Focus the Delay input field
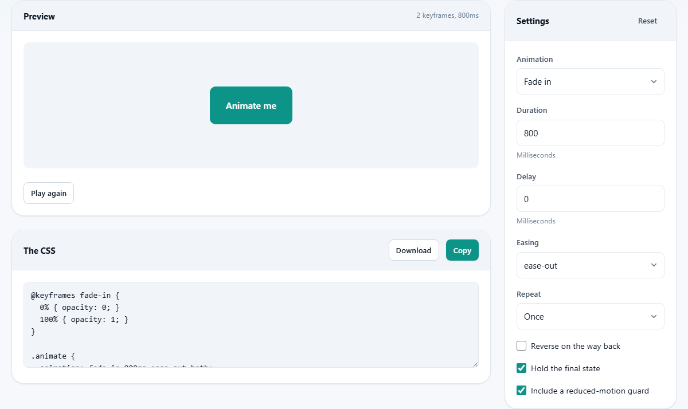 [x=591, y=199]
